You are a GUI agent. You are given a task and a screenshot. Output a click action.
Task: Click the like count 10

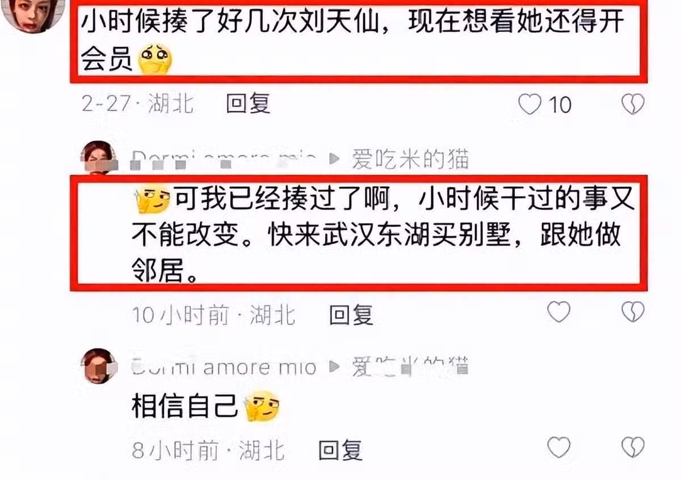560,105
